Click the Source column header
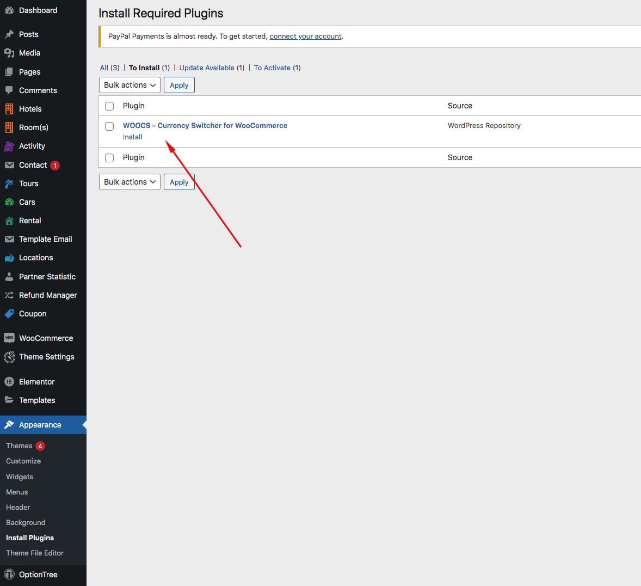The height and width of the screenshot is (586, 641). (460, 106)
